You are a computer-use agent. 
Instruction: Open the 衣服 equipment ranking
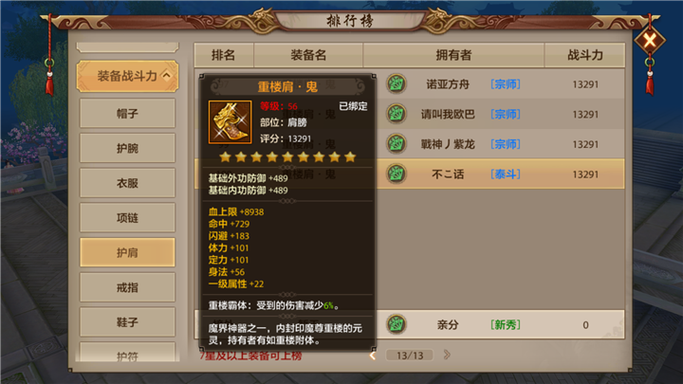(127, 183)
